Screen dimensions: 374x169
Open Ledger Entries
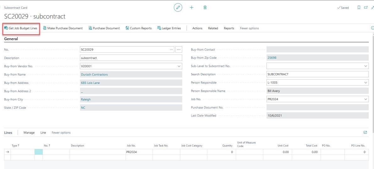click(x=169, y=28)
